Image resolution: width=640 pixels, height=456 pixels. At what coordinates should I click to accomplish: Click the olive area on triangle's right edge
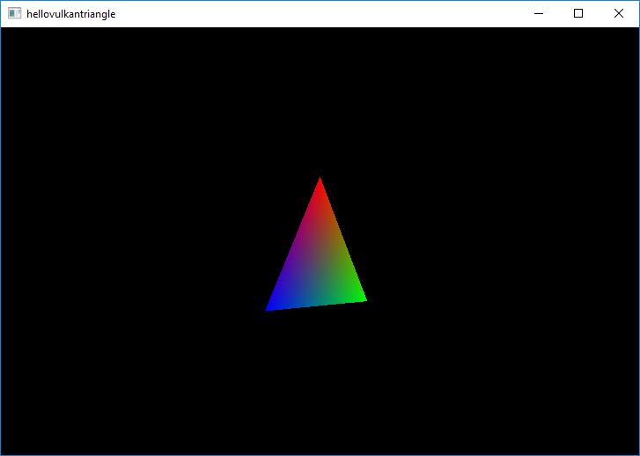pos(342,240)
